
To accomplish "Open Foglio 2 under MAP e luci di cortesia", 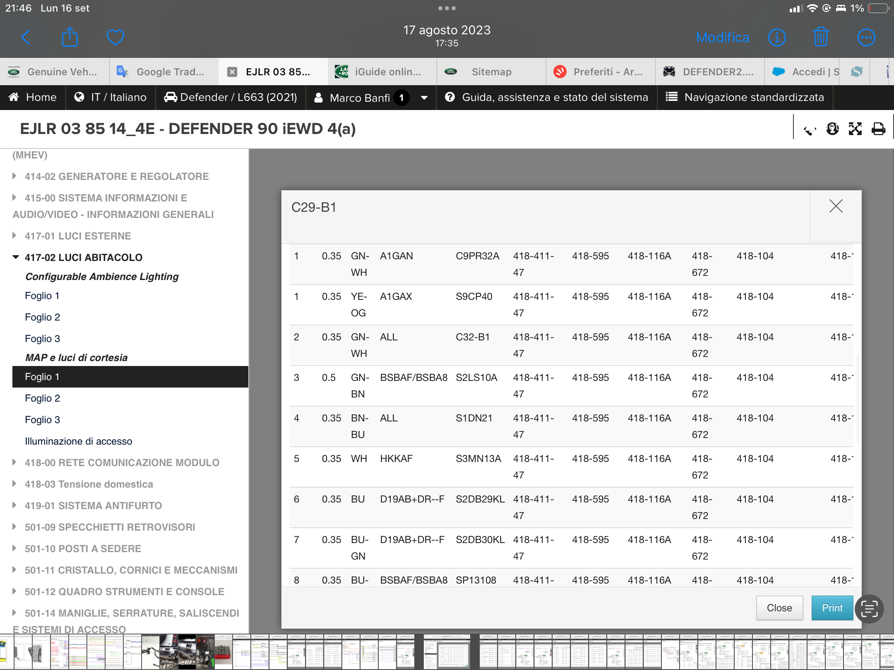I will click(x=43, y=398).
